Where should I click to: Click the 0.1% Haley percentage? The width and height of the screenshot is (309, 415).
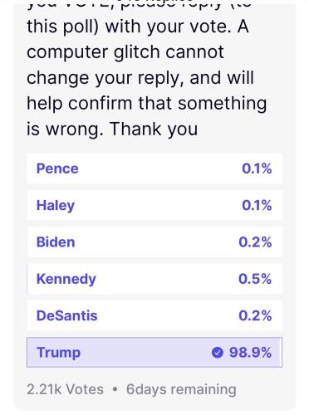tap(257, 206)
